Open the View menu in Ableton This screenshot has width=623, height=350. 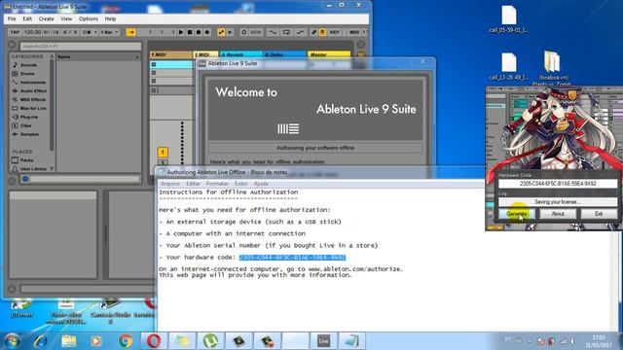(66, 18)
